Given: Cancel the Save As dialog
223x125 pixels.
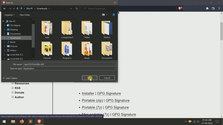Looking at the screenshot, I should (107, 78).
